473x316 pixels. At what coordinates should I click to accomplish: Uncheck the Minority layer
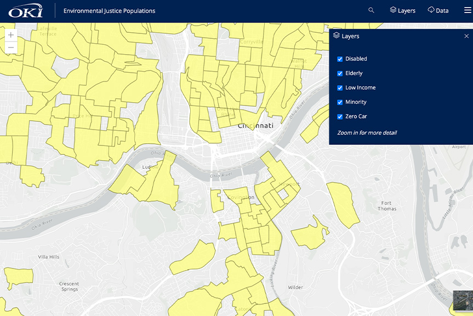click(339, 102)
